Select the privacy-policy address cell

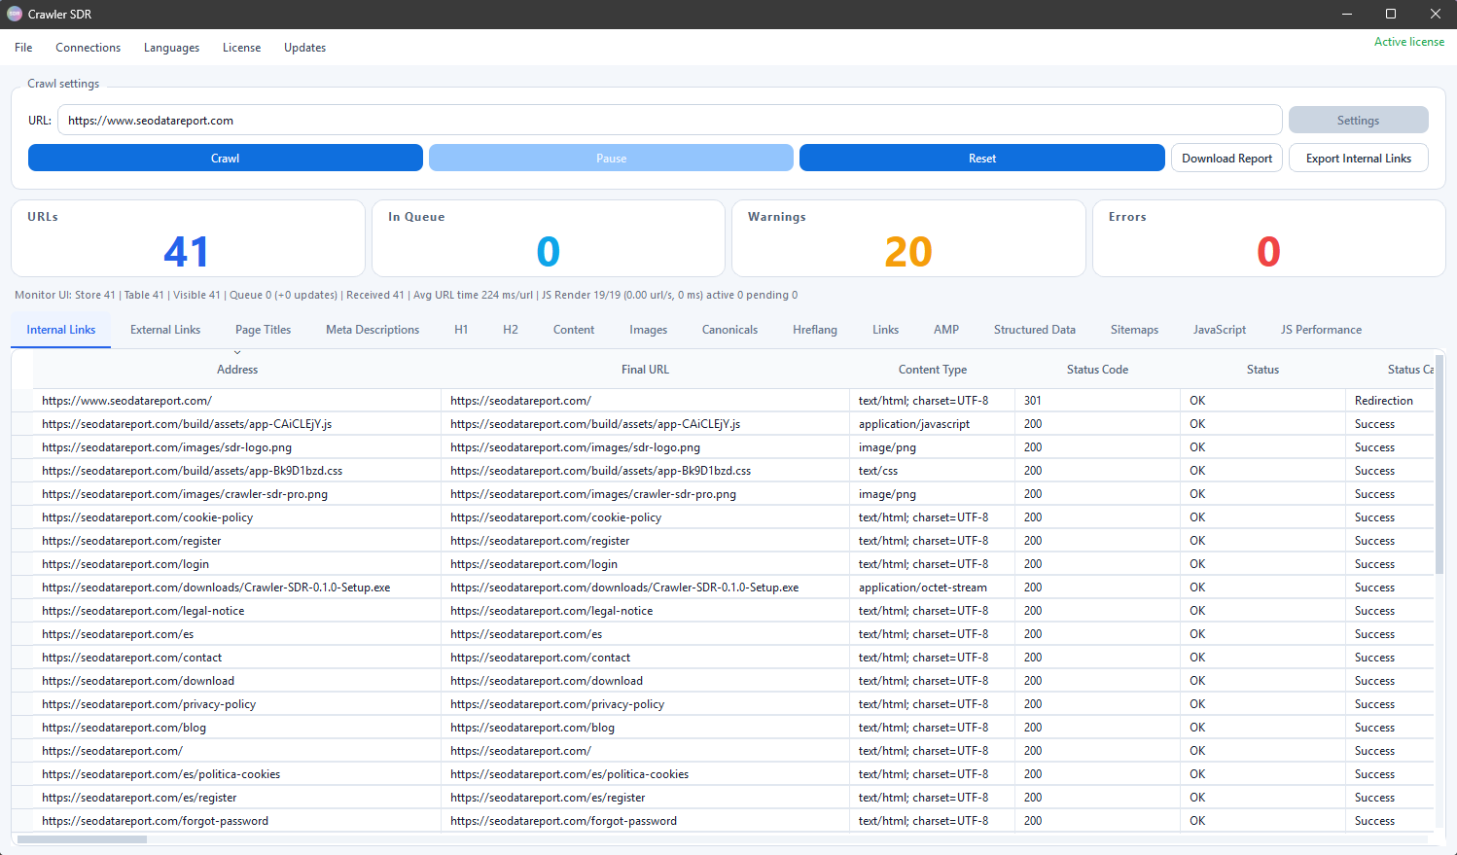pos(237,704)
